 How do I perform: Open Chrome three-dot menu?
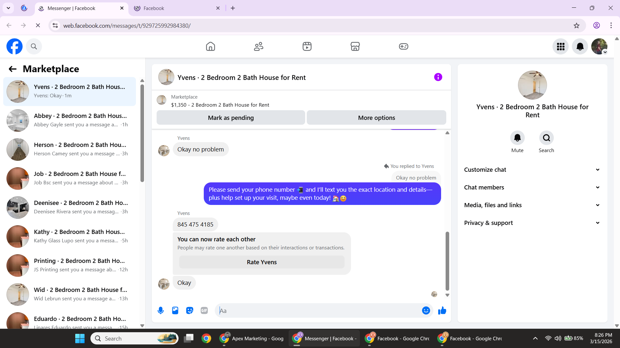[611, 25]
